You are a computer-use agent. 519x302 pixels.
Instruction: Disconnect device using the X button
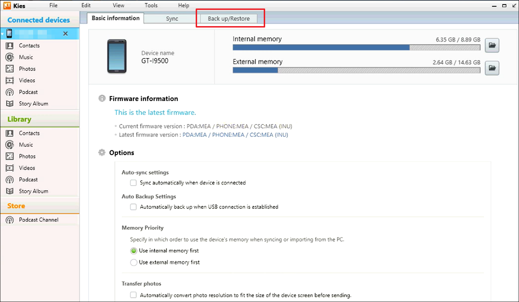[x=65, y=34]
